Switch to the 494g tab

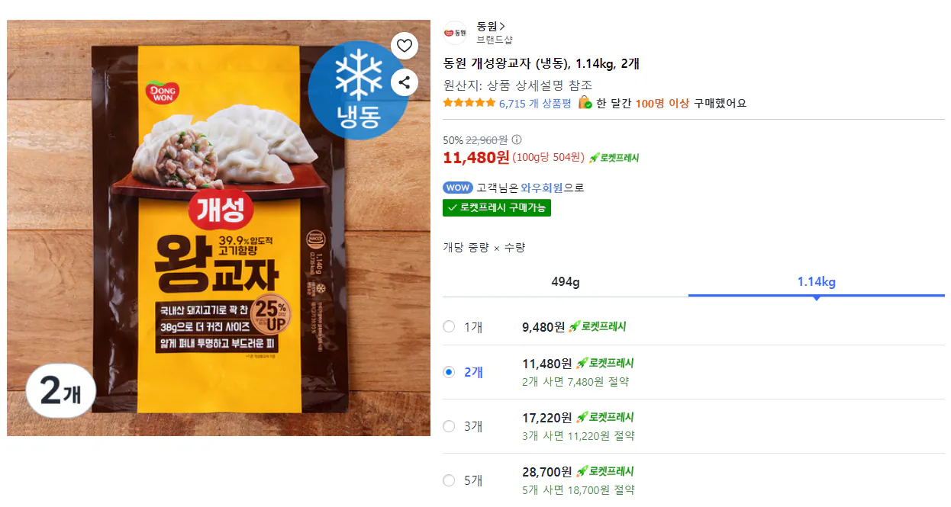click(565, 282)
